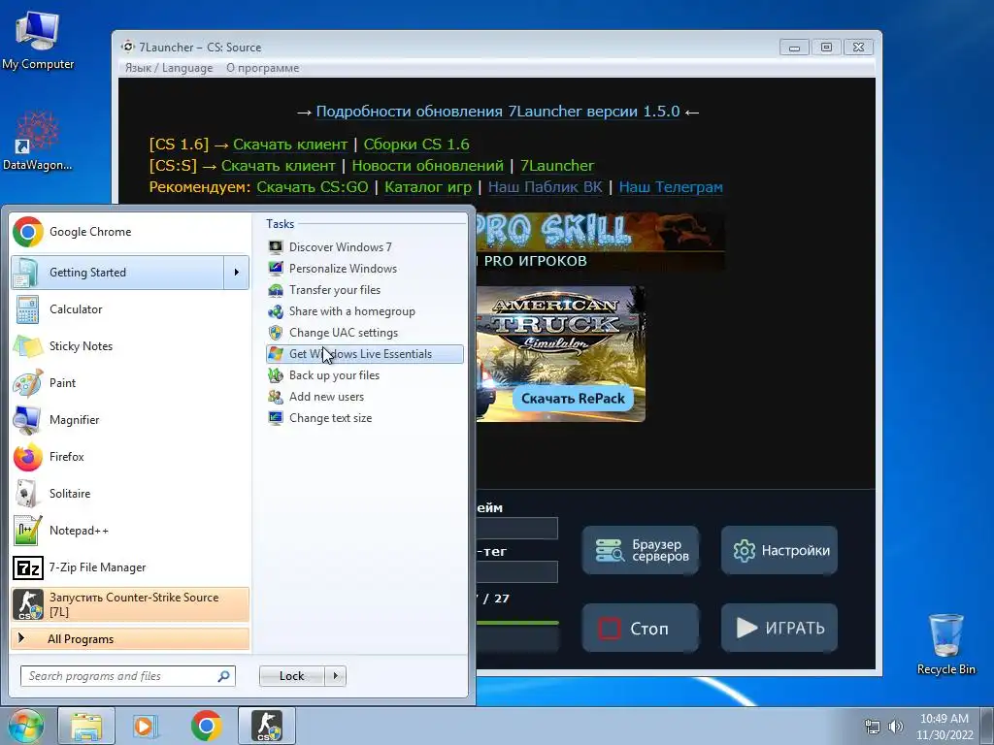
Task: Open Windows Explorer from taskbar
Action: click(86, 726)
